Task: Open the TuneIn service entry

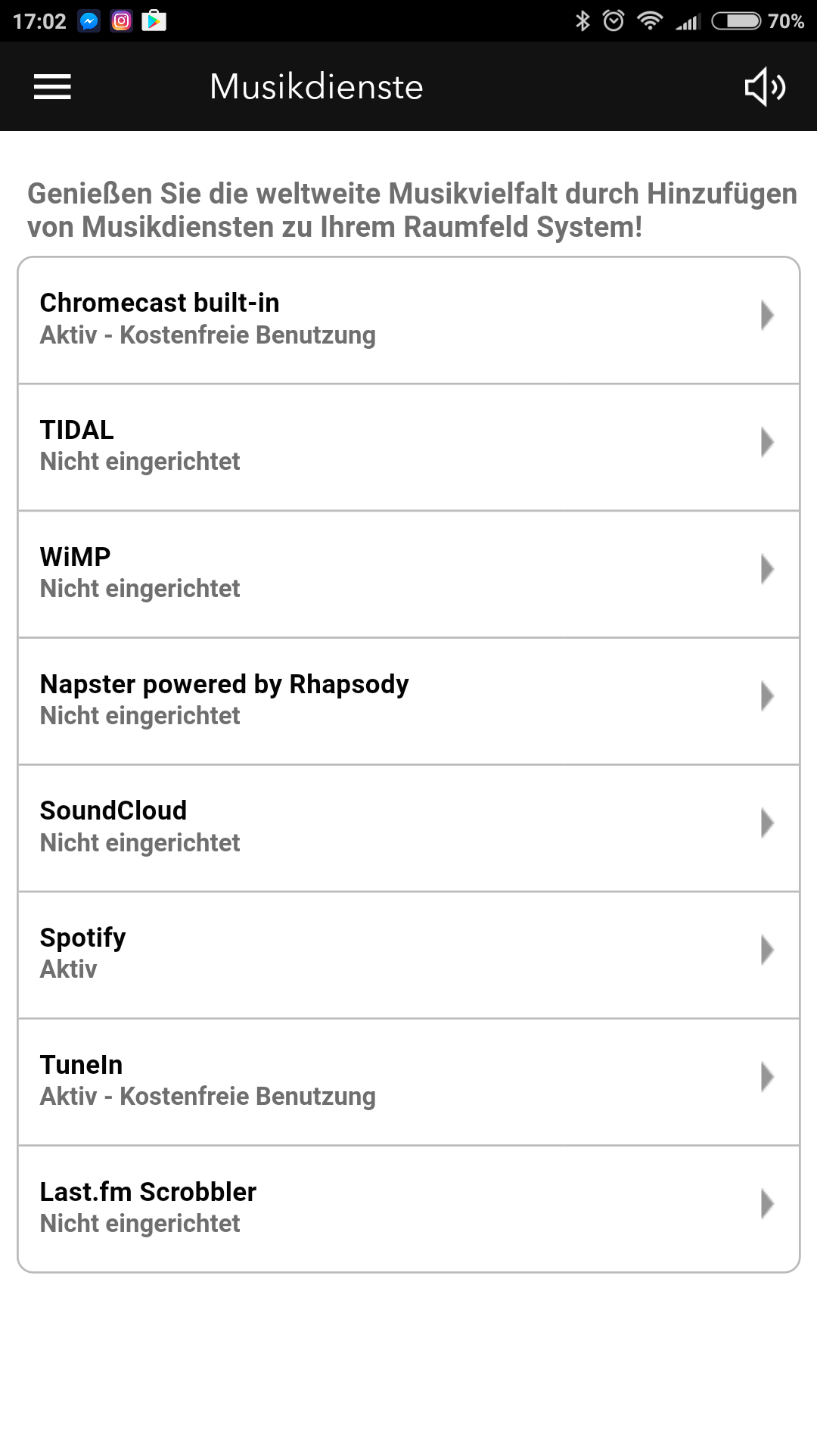Action: click(408, 1081)
